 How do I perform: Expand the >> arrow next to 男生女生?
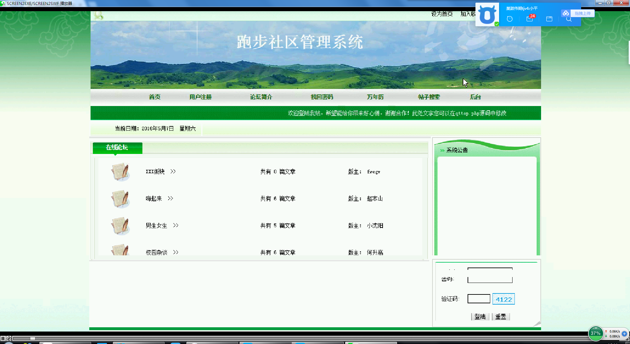tap(176, 225)
